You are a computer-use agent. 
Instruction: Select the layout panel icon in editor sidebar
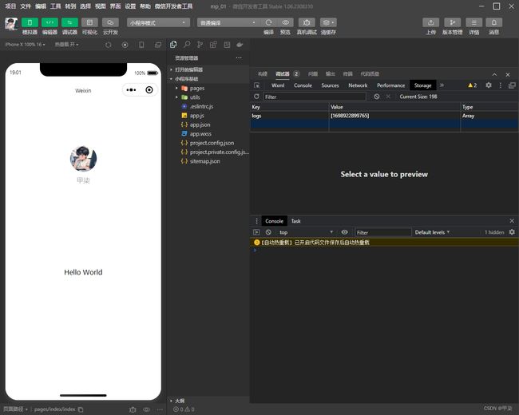click(x=227, y=45)
